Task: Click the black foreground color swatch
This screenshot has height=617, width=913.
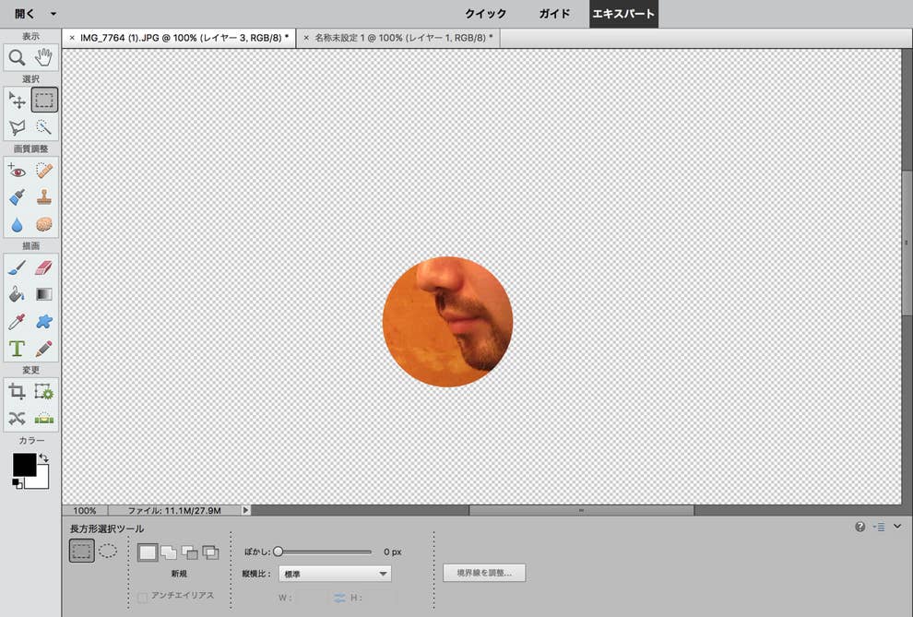Action: [24, 464]
